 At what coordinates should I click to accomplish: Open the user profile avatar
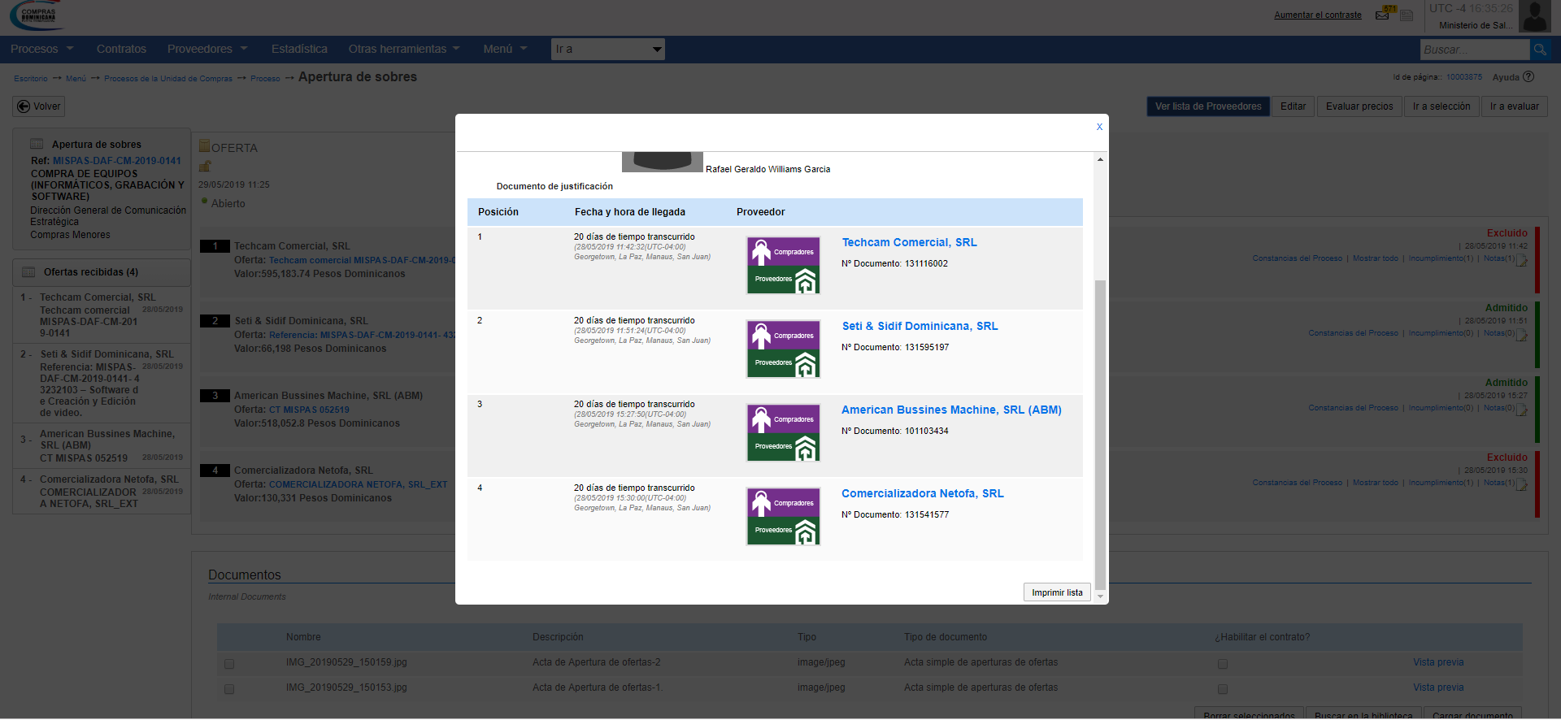click(x=1535, y=16)
